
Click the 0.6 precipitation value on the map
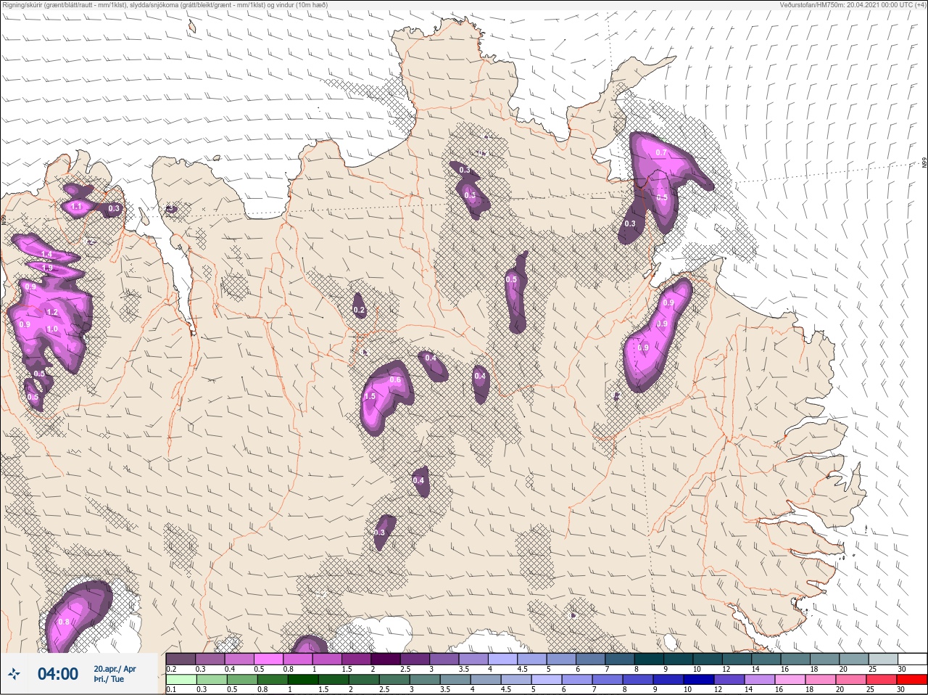(395, 379)
